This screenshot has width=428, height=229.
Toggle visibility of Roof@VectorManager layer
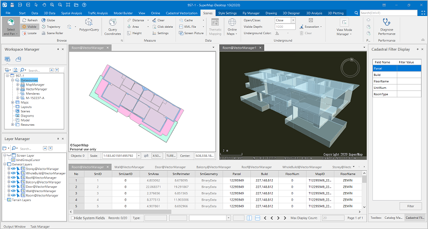[x=13, y=178]
